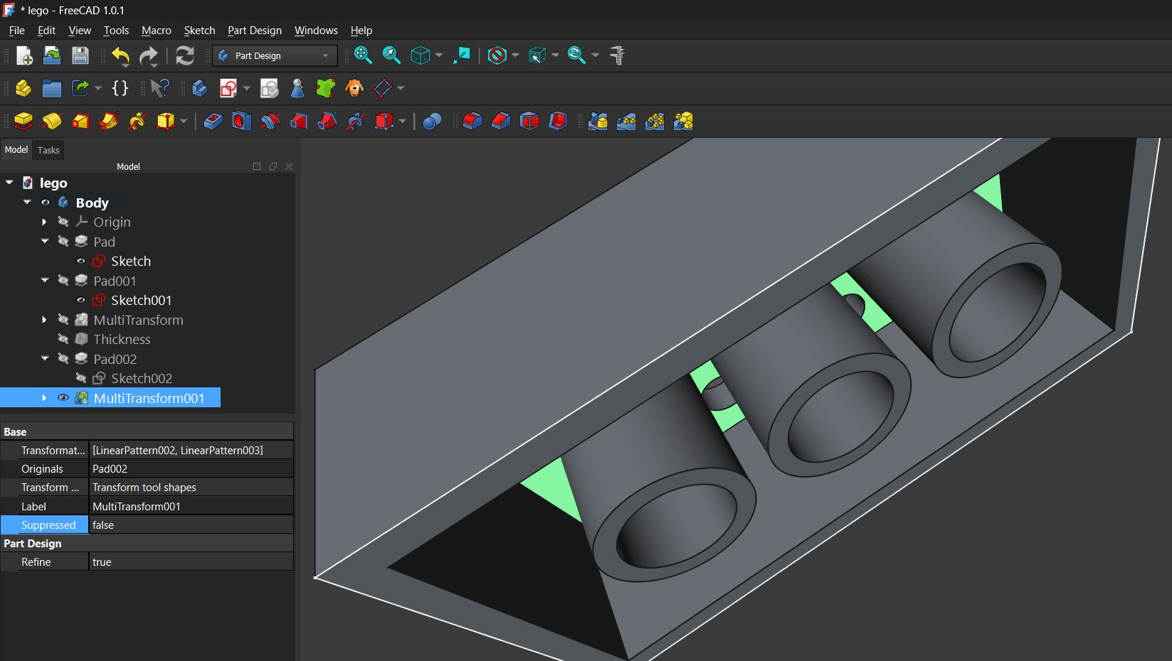Click the Mirrored feature icon
This screenshot has height=661, width=1172.
point(598,122)
